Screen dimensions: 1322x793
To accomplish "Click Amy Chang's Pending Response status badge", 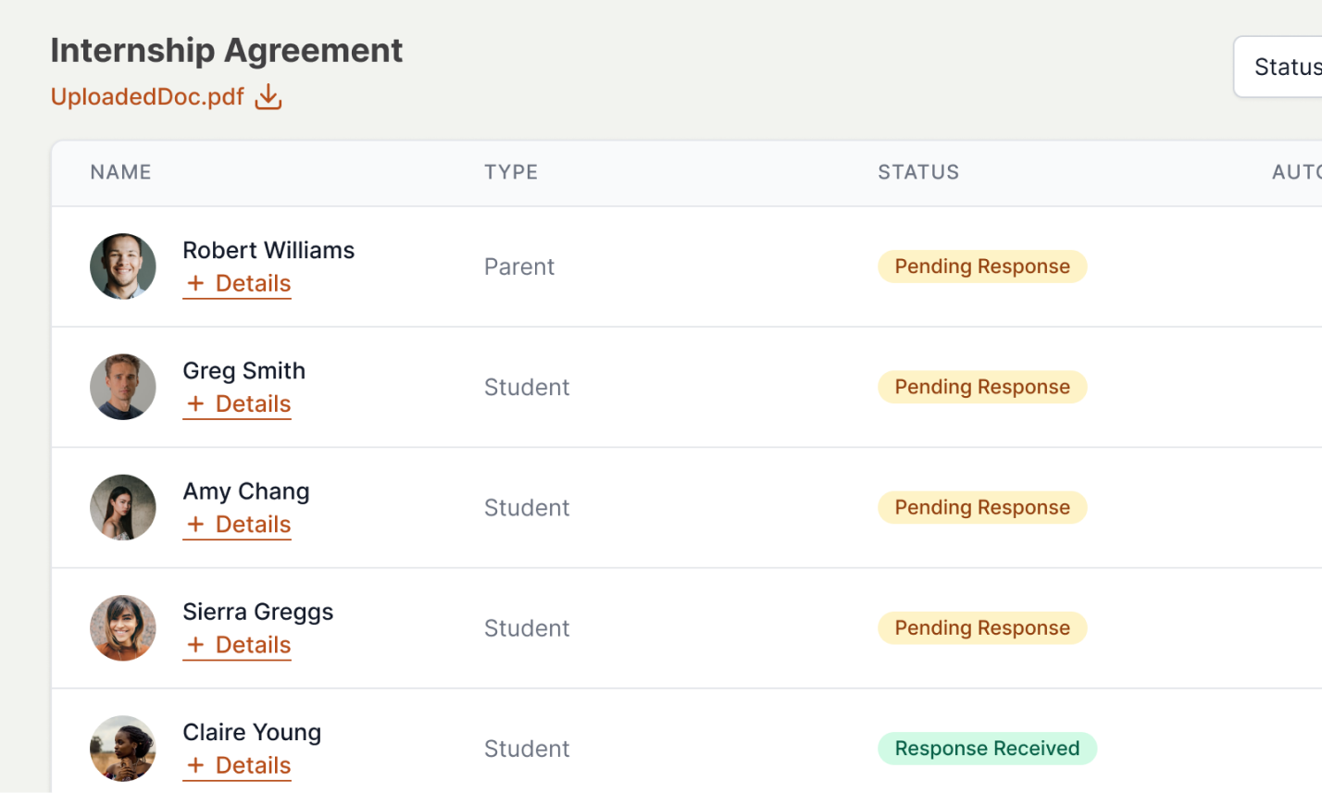I will point(982,507).
